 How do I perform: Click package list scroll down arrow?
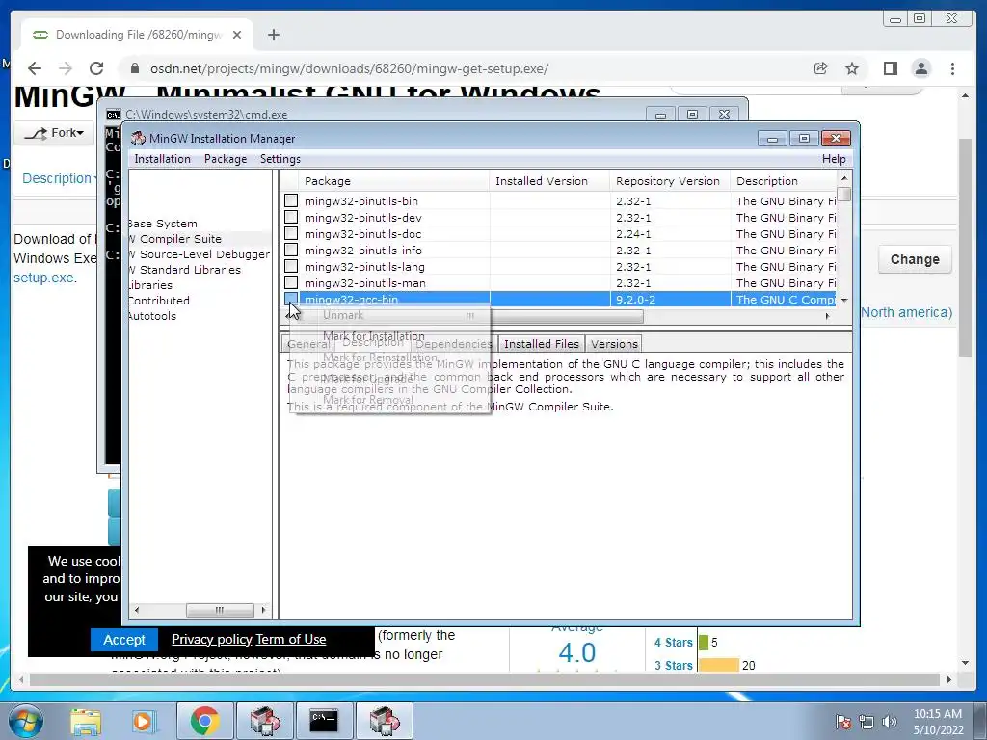pos(844,301)
